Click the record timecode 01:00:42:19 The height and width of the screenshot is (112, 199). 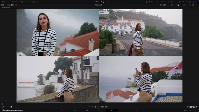click(x=192, y=107)
